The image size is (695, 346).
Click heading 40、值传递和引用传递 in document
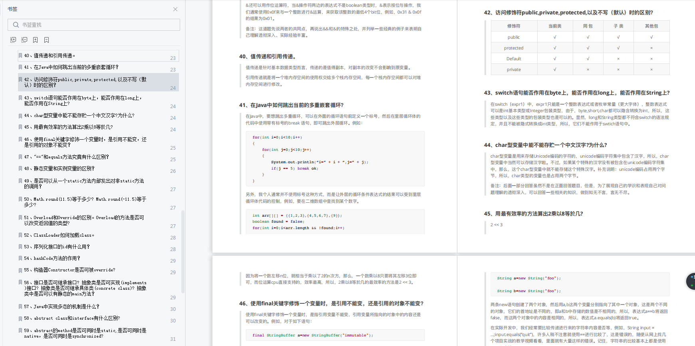[x=267, y=56]
